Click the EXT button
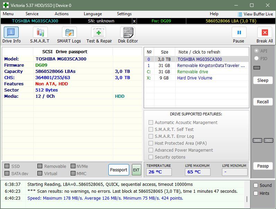This screenshot has width=276, height=209. pos(136,170)
